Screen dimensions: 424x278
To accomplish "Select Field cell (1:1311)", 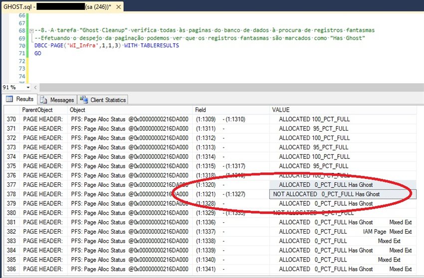I will [x=231, y=129].
